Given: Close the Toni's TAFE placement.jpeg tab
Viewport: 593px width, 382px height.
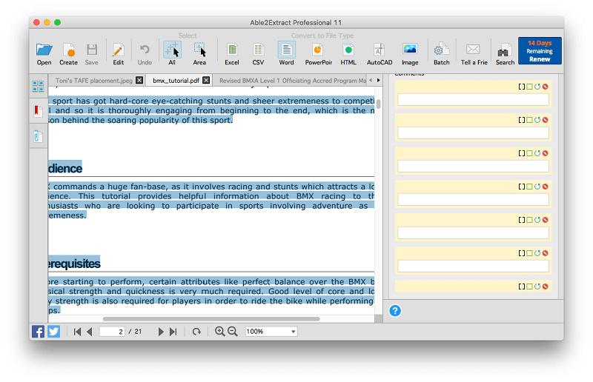Looking at the screenshot, I should 139,80.
